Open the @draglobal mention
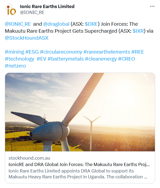The width and height of the screenshot is (160, 188). pyautogui.click(x=56, y=24)
